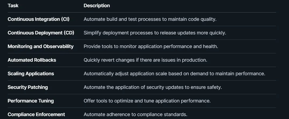Click the 'Automate build and test processes' description

click(x=150, y=19)
